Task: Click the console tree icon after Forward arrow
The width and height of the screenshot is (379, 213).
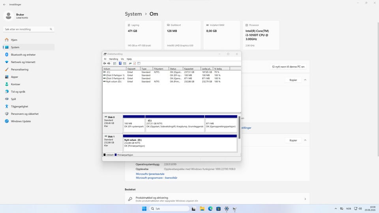Action: tap(114, 63)
